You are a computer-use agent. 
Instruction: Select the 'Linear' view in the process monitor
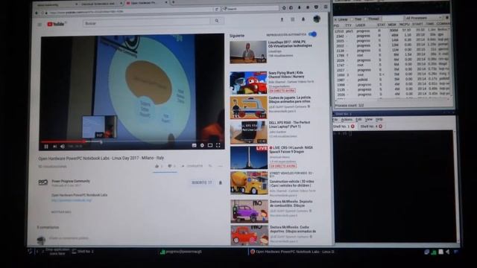(341, 19)
